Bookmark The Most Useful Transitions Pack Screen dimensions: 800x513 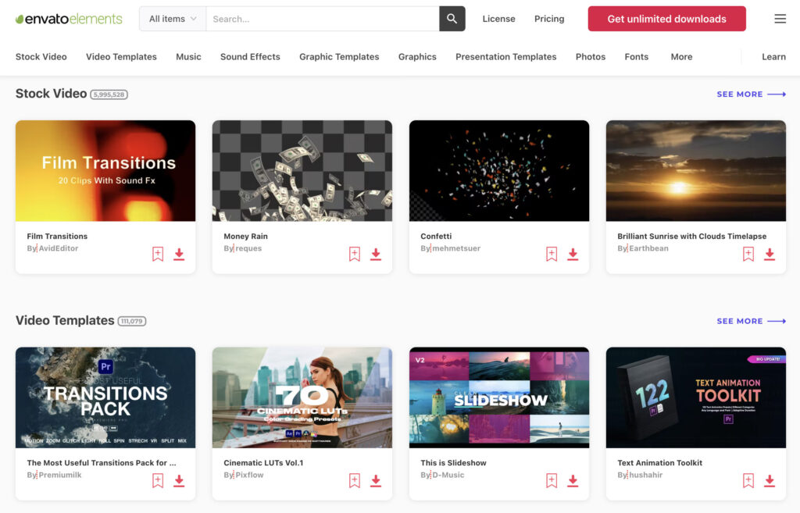(158, 480)
